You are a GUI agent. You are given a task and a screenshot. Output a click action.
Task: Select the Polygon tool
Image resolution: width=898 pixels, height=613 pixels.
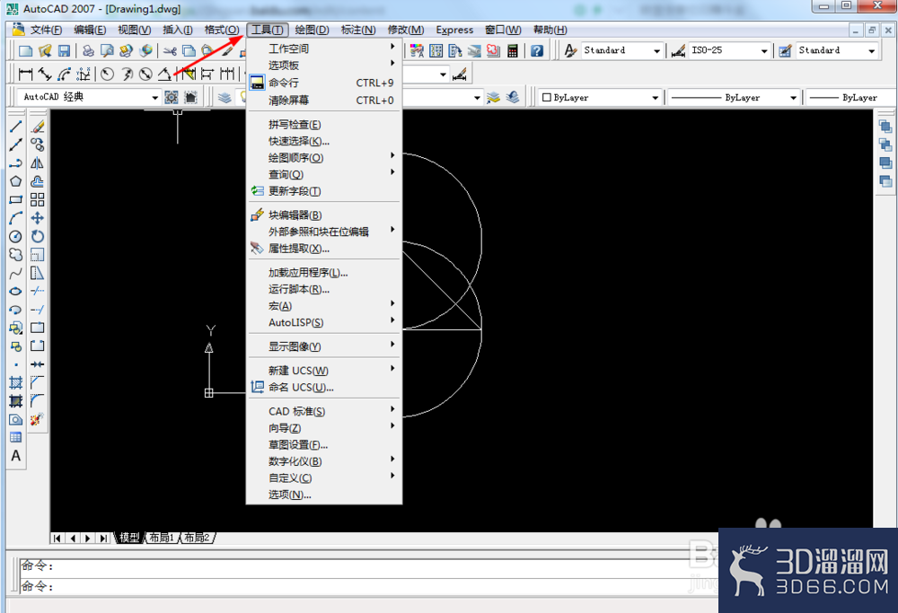pos(15,181)
